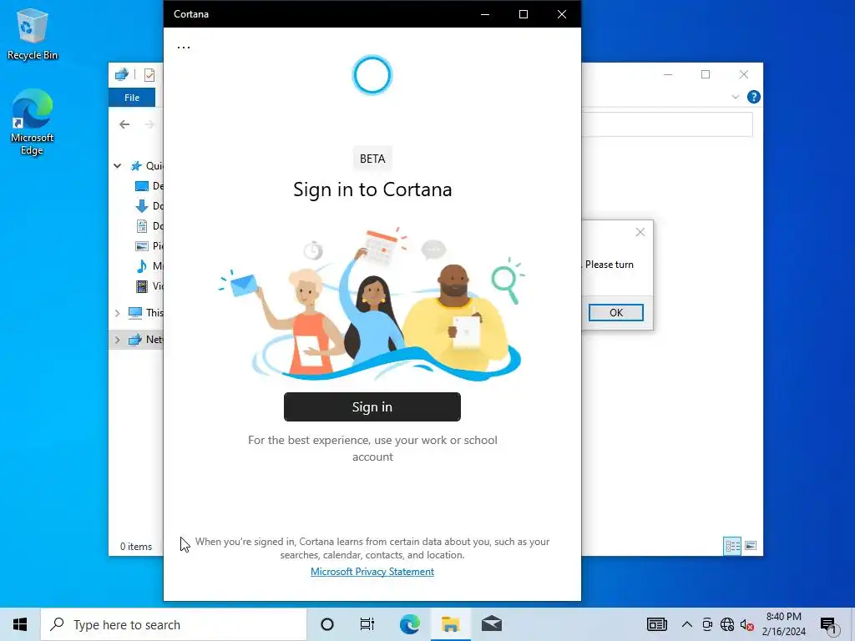855x641 pixels.
Task: Click the This PC monitor icon
Action: (134, 313)
